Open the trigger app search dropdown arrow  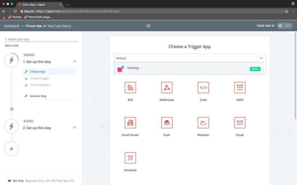tap(261, 58)
